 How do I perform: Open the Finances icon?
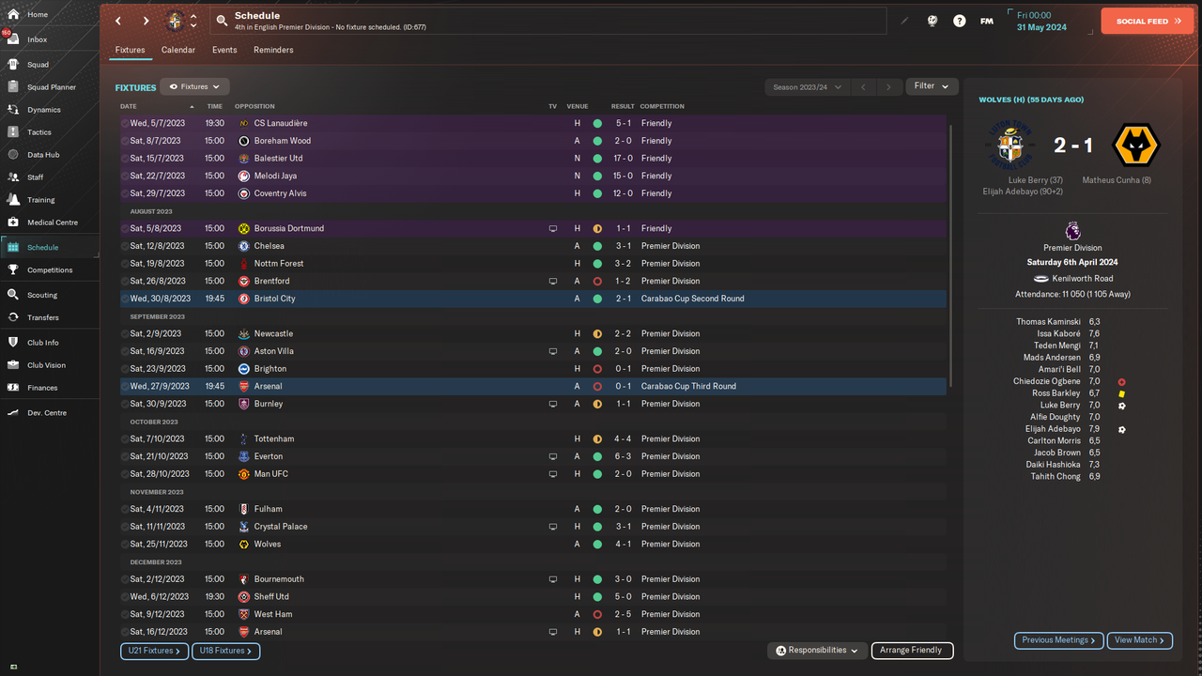13,388
